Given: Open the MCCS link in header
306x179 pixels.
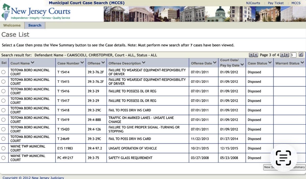Looking at the screenshot, I should click(x=296, y=3).
